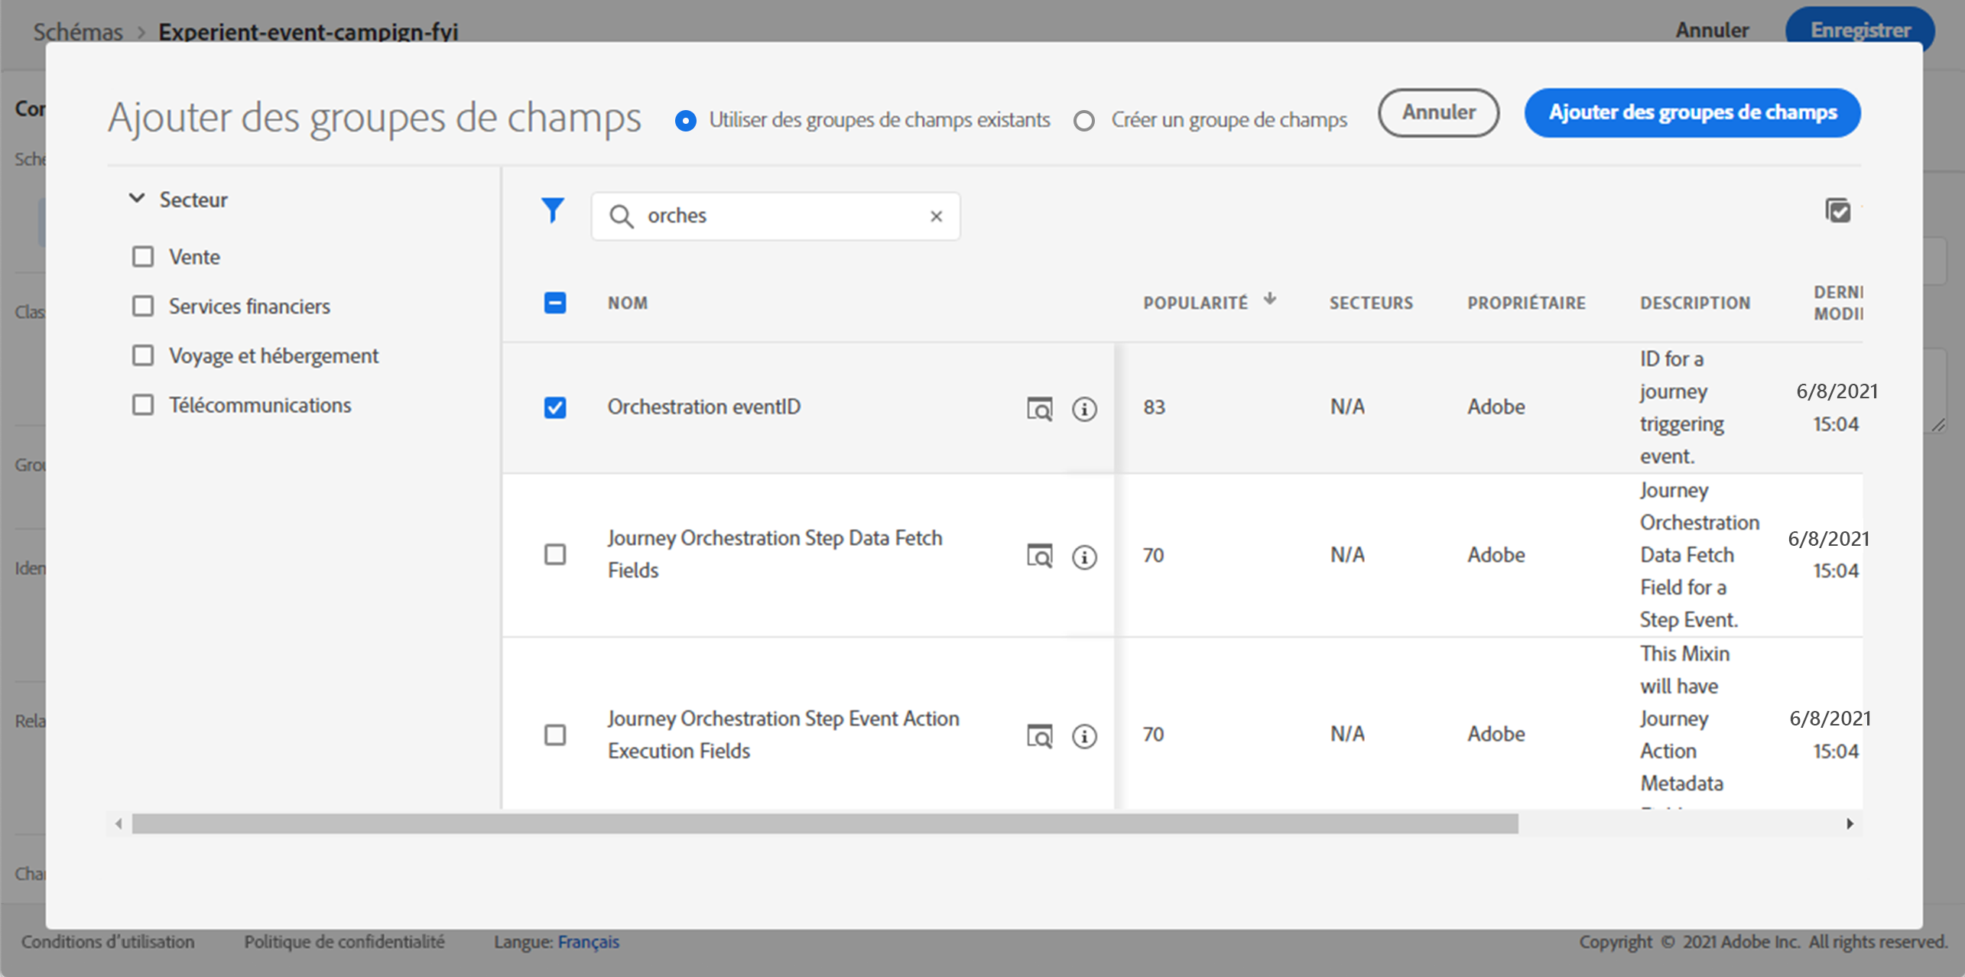Click the Ajouter des groupes de champs button

click(1692, 113)
